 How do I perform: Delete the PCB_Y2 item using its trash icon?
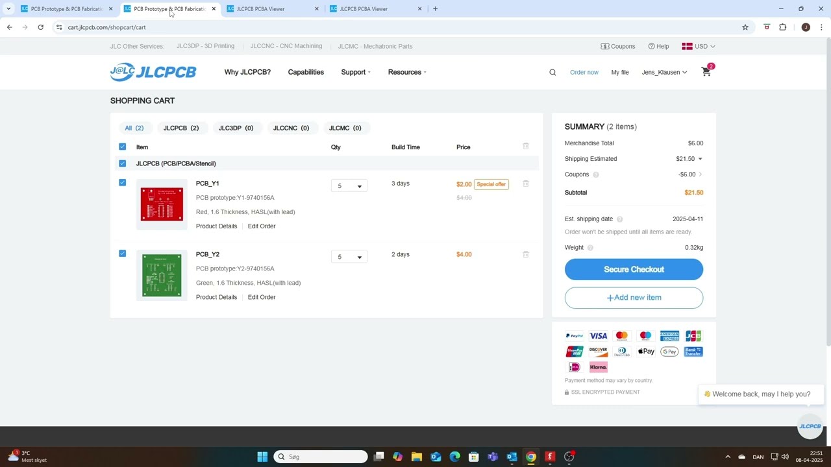tap(526, 254)
